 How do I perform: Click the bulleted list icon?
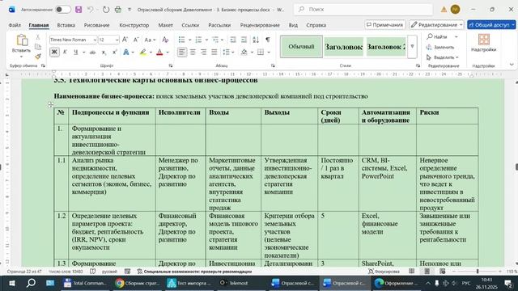pyautogui.click(x=181, y=40)
